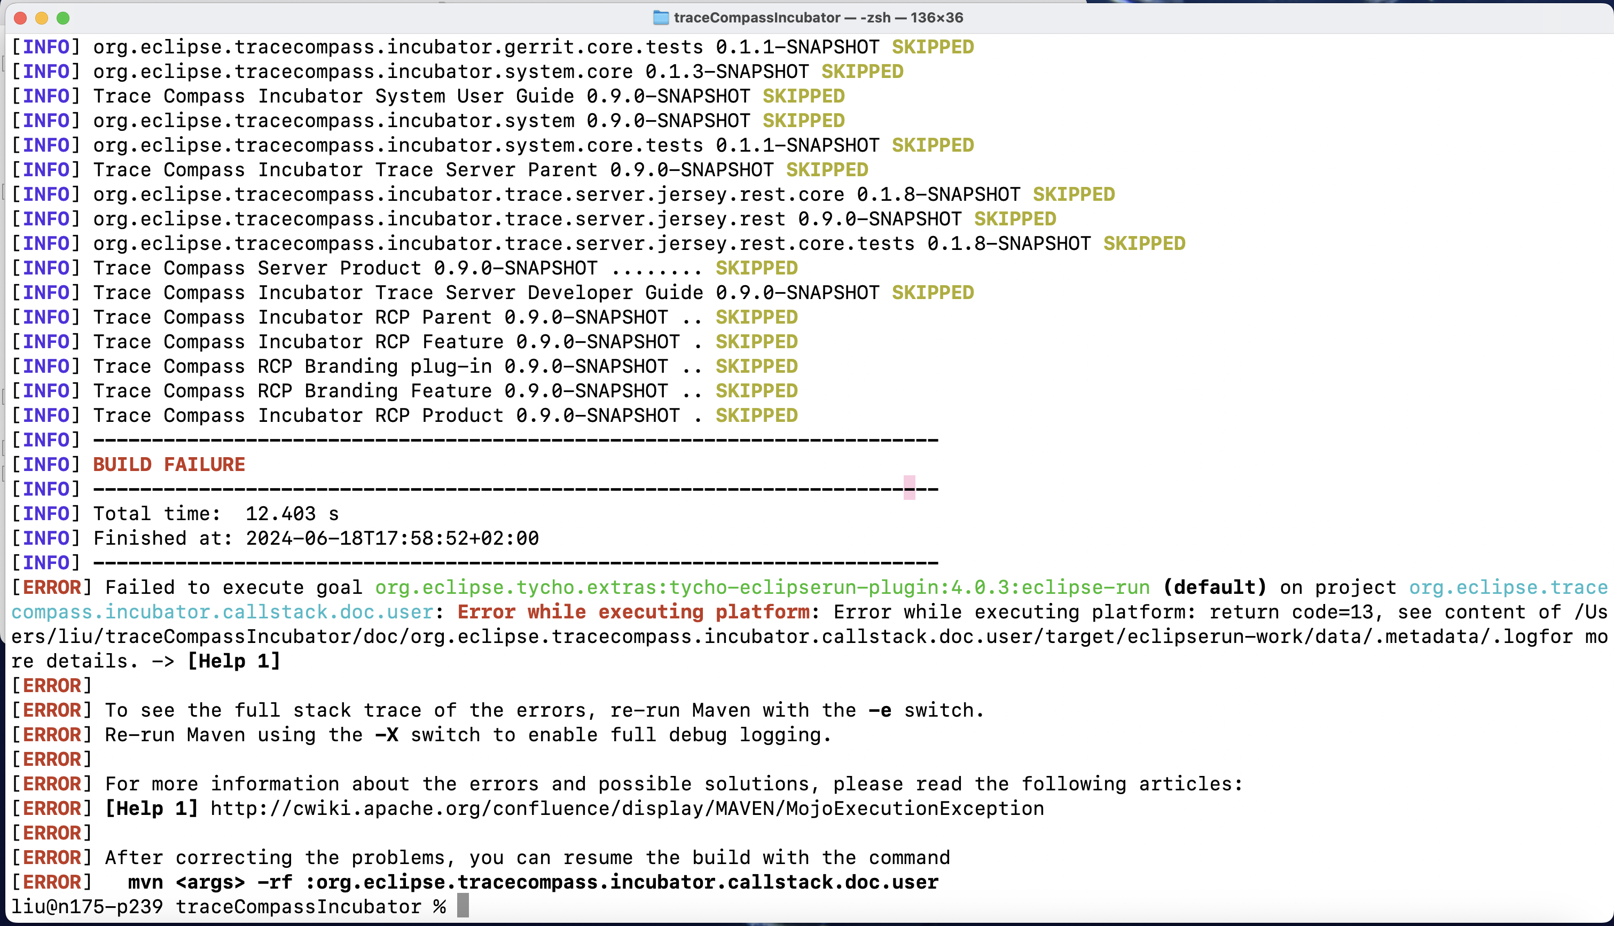
Task: Click the traceCompassIncubator window title text
Action: [818, 18]
